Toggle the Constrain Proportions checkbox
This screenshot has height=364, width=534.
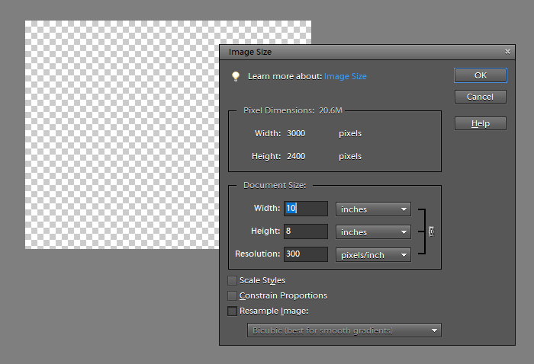click(233, 295)
